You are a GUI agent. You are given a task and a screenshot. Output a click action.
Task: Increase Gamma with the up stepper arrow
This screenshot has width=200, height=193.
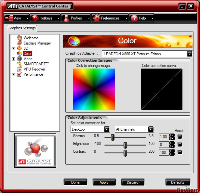coord(172,135)
